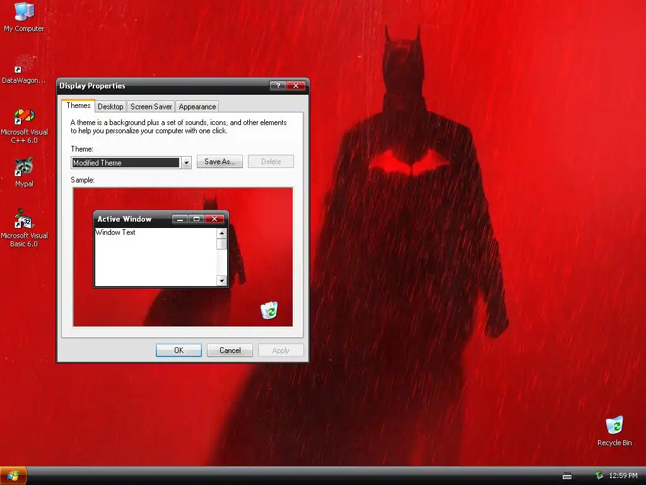
Task: Open the Screen Saver tab
Action: coord(151,106)
